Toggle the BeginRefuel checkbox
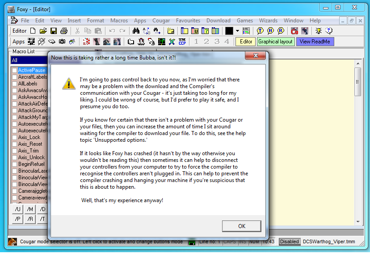The image size is (370, 254). [14, 164]
